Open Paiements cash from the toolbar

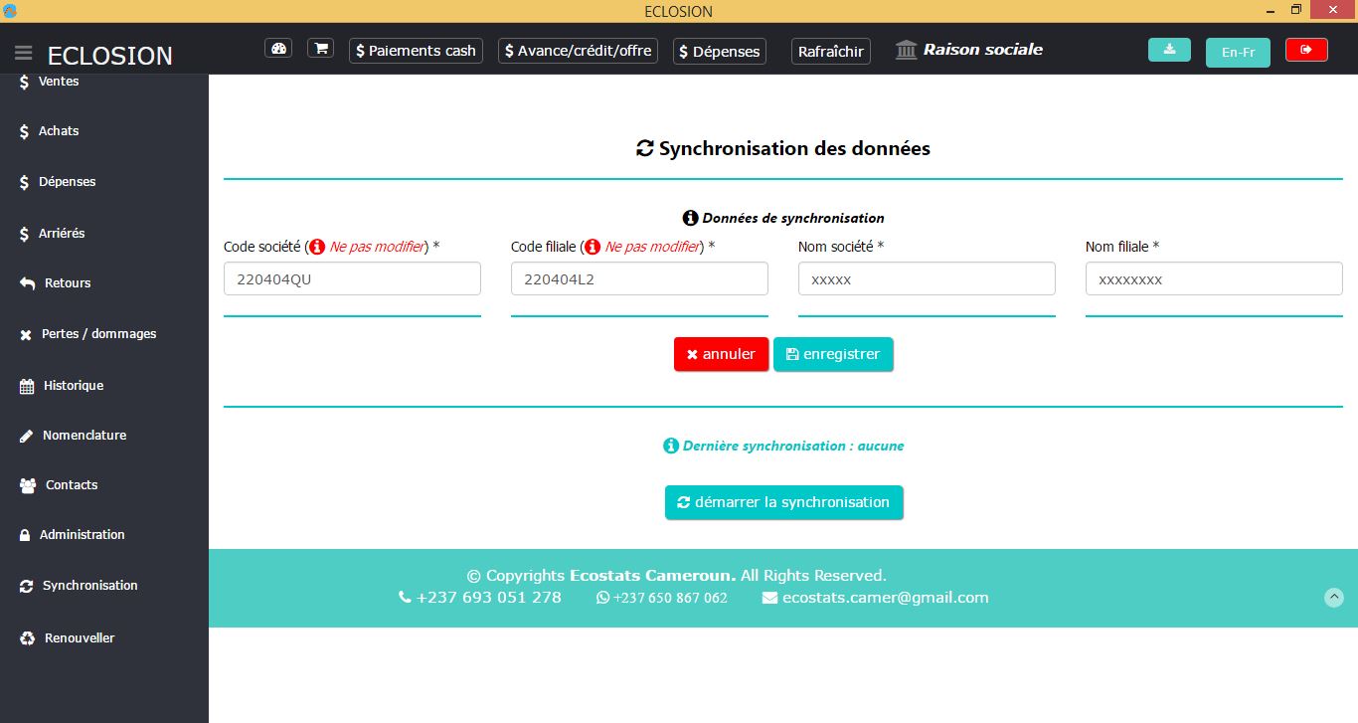416,51
